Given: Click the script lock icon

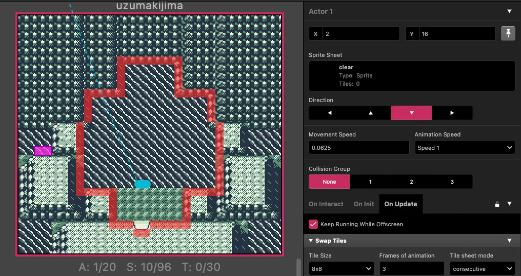Looking at the screenshot, I should tap(497, 204).
